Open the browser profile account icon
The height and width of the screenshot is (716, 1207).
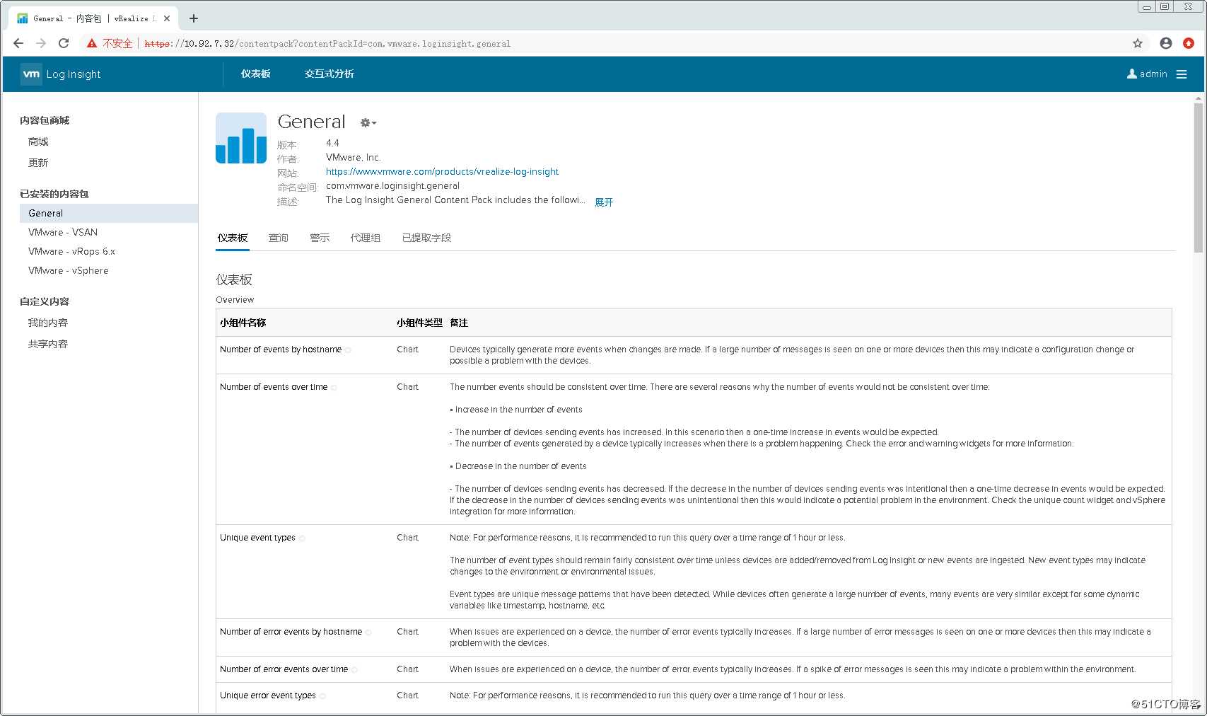pyautogui.click(x=1166, y=43)
